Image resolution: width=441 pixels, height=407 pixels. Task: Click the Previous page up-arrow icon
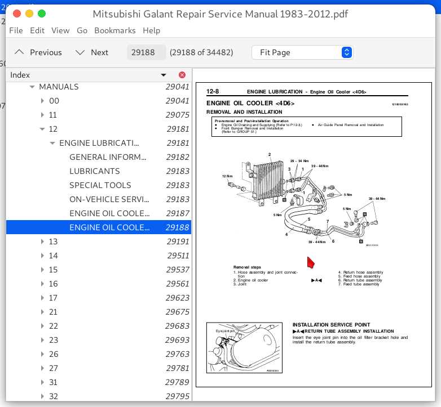19,52
